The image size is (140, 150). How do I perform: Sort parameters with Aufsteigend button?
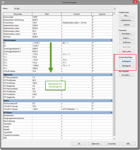coord(126,61)
